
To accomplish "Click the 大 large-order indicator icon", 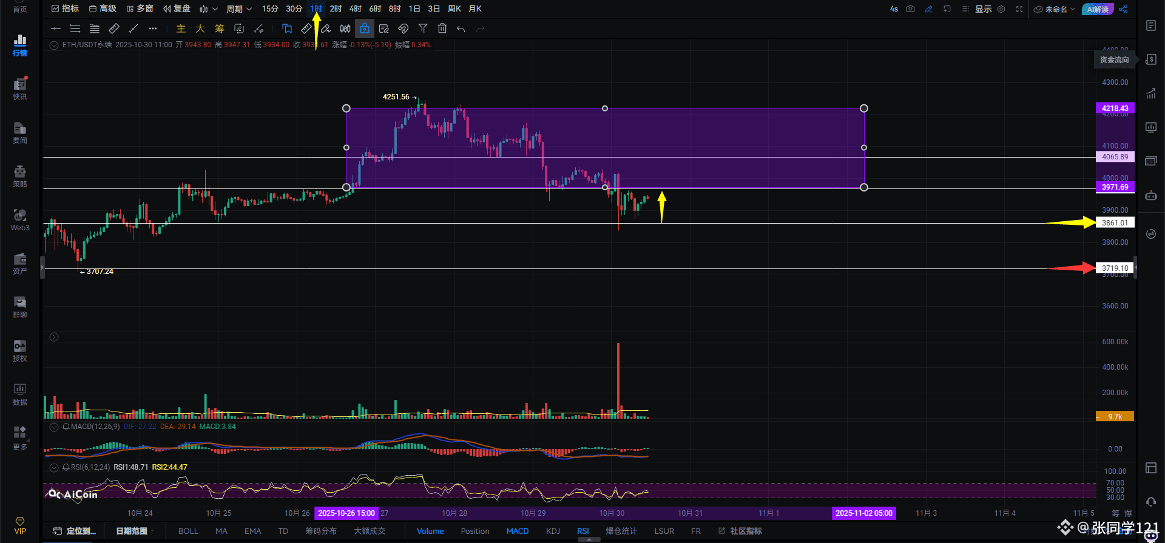I will [200, 28].
